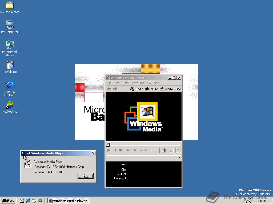Open the playlist dropdown below playback controls
Image resolution: width=273 pixels, height=204 pixels.
179,157
